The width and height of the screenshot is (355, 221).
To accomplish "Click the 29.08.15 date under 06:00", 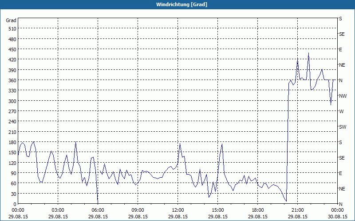I will pyautogui.click(x=98, y=217).
